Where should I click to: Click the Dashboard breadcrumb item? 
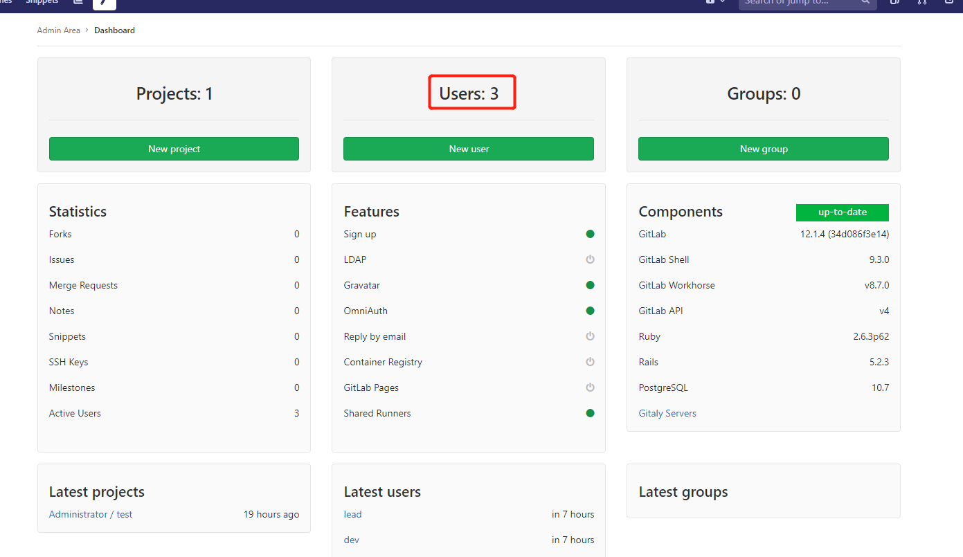pos(114,30)
